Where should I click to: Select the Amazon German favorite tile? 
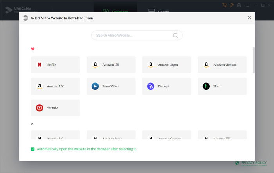pyautogui.click(x=222, y=65)
